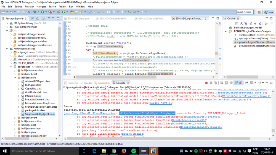Viewport: 276px width, 155px height.
Task: Click the java.lang.ClassNotFoundException link
Action: pyautogui.click(x=91, y=113)
